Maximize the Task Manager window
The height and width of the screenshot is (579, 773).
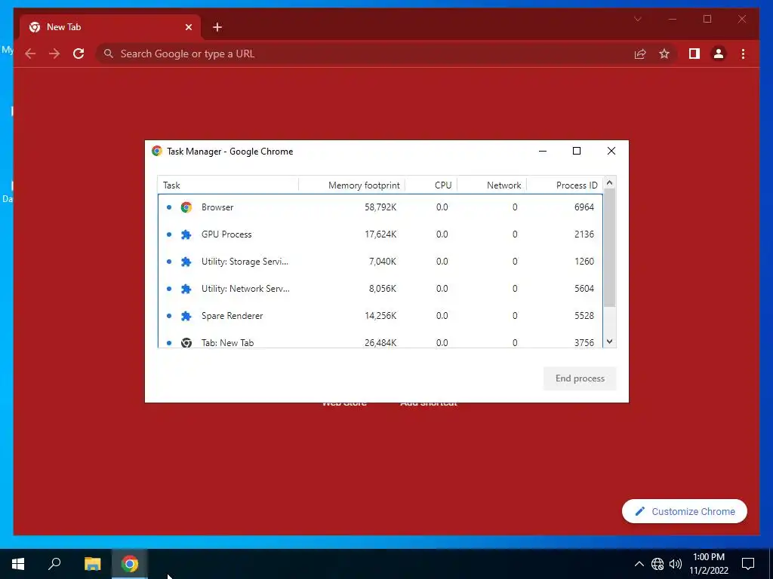coord(577,151)
